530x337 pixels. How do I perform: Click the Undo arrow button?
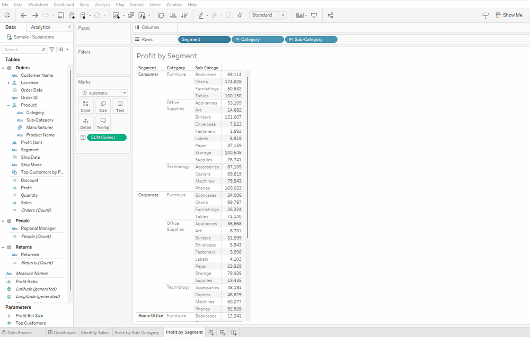[24, 15]
